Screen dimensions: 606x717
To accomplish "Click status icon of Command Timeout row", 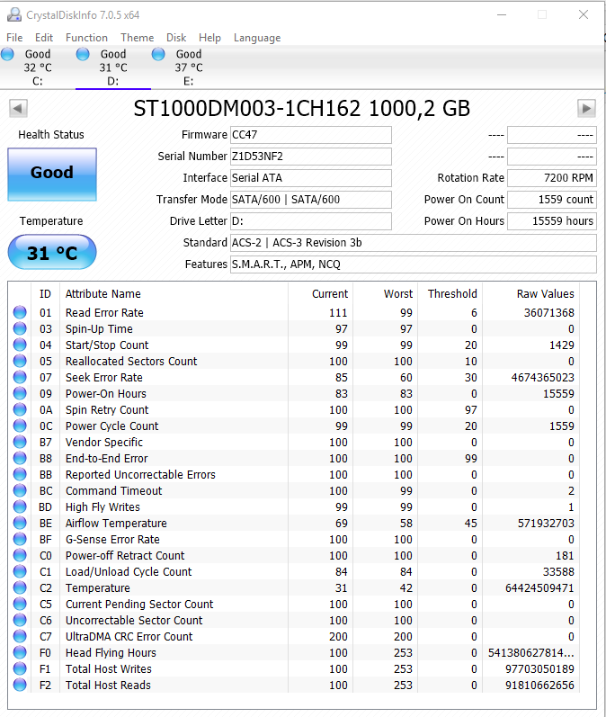I will coord(20,490).
